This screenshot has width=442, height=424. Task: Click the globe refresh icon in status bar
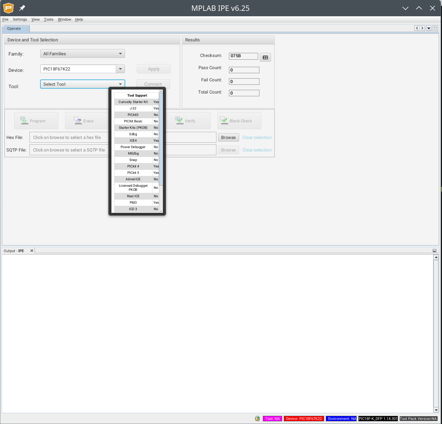tap(257, 419)
